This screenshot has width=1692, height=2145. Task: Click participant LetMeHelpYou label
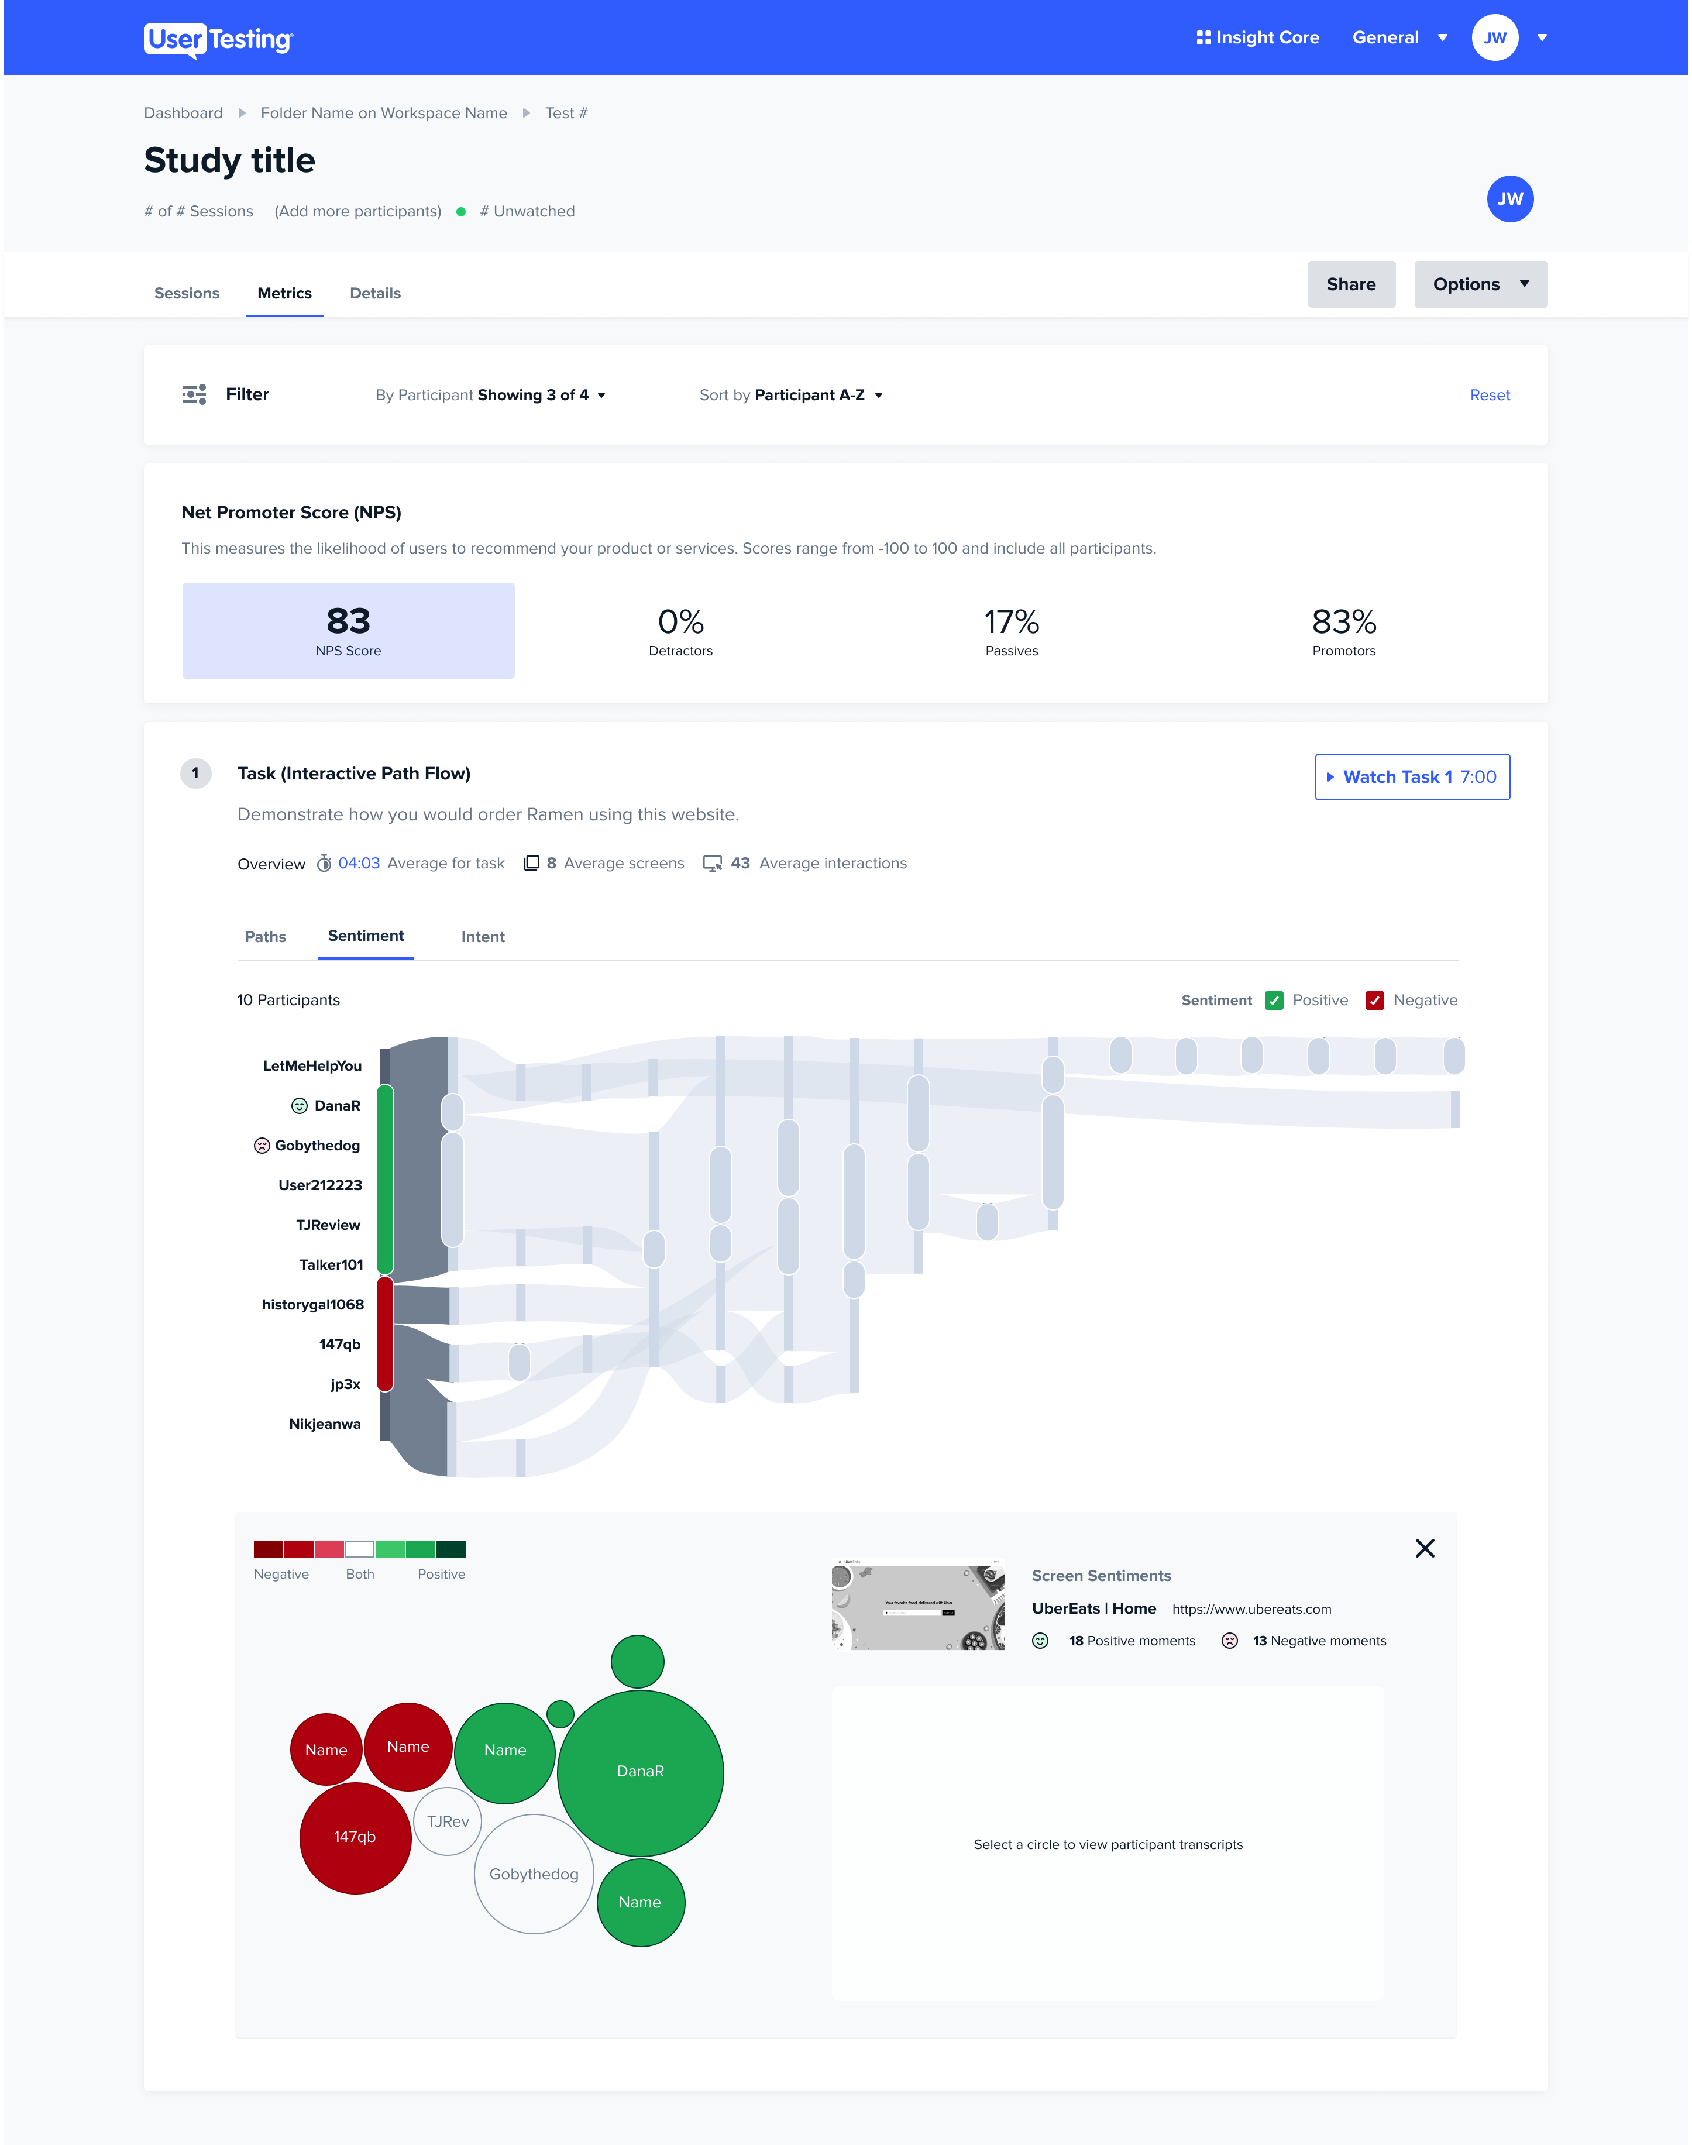(x=312, y=1066)
